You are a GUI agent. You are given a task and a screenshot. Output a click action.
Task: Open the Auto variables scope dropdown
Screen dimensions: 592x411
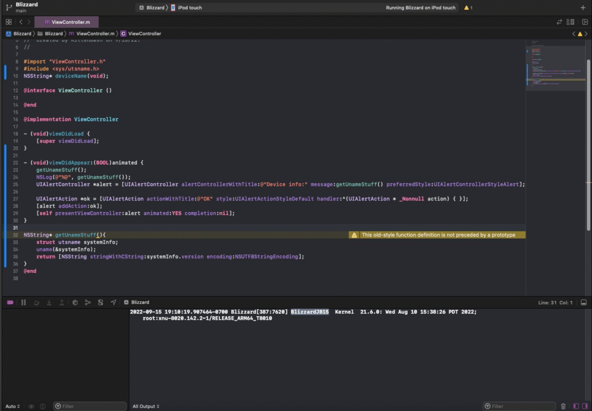pos(13,406)
